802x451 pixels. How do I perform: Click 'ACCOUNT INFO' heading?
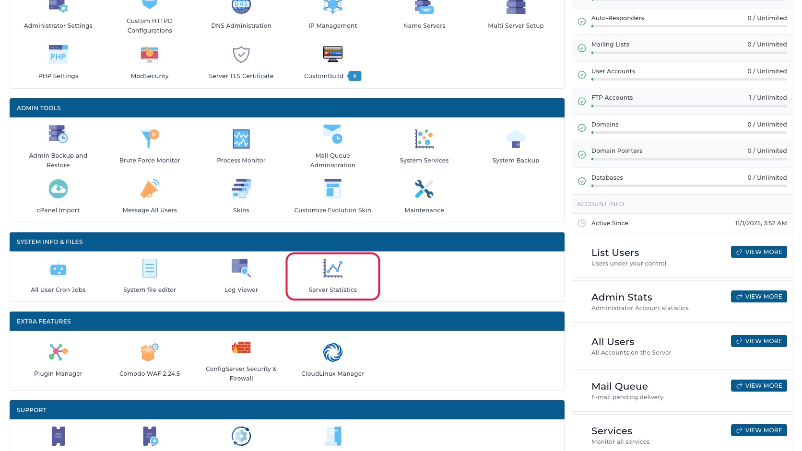pos(601,204)
